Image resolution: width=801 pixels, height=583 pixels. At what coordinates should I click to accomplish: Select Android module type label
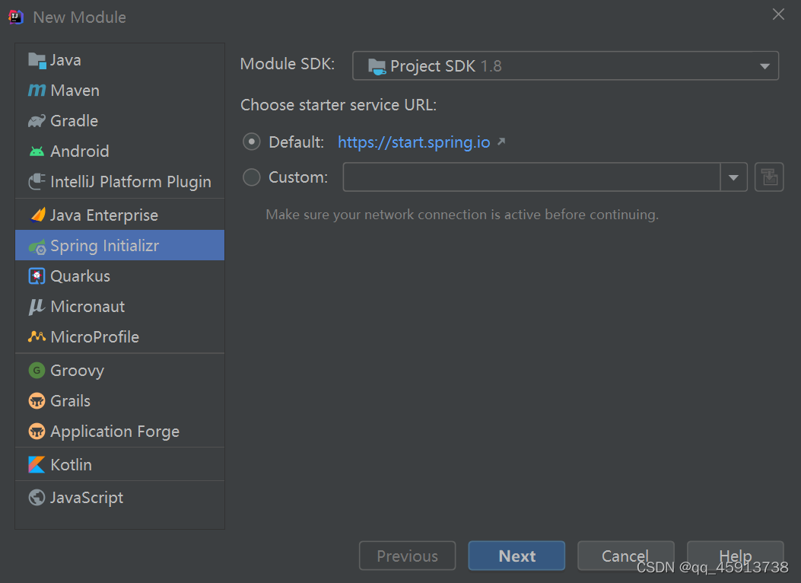[x=80, y=151]
